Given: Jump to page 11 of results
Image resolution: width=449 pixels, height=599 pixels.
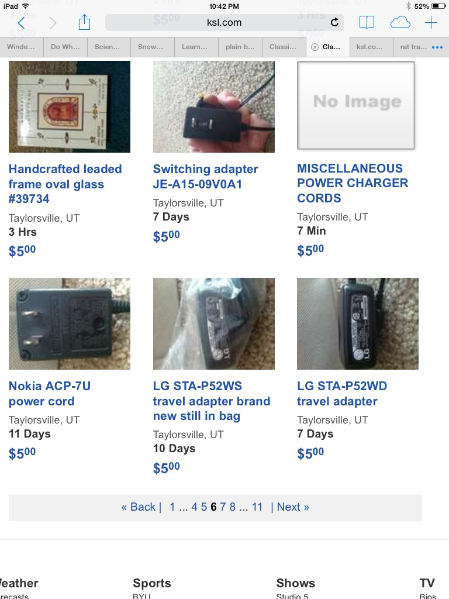Looking at the screenshot, I should [257, 507].
